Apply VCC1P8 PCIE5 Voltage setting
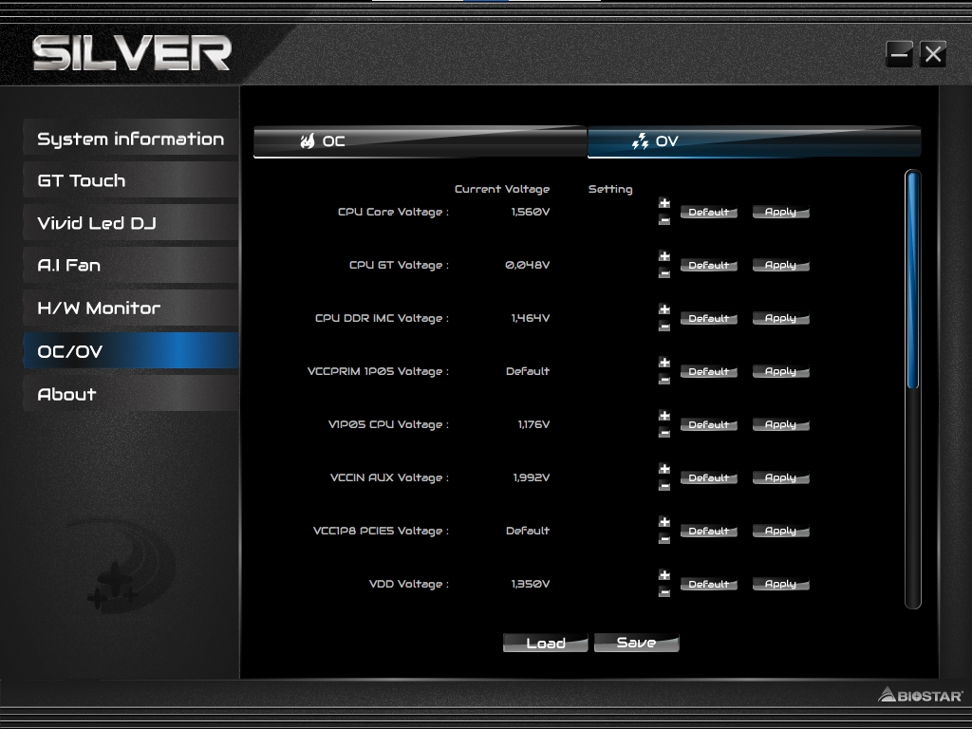Image resolution: width=972 pixels, height=729 pixels. pos(780,532)
